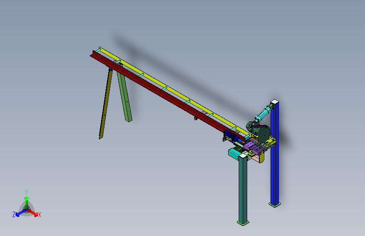The image size is (365, 236).
Task: Select the cyan box beside the green column
Action: point(234,154)
